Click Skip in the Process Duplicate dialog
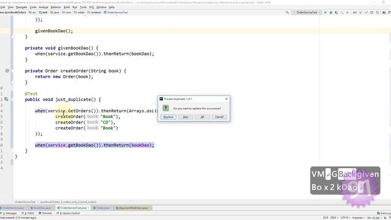391x220 pixels. tap(186, 117)
